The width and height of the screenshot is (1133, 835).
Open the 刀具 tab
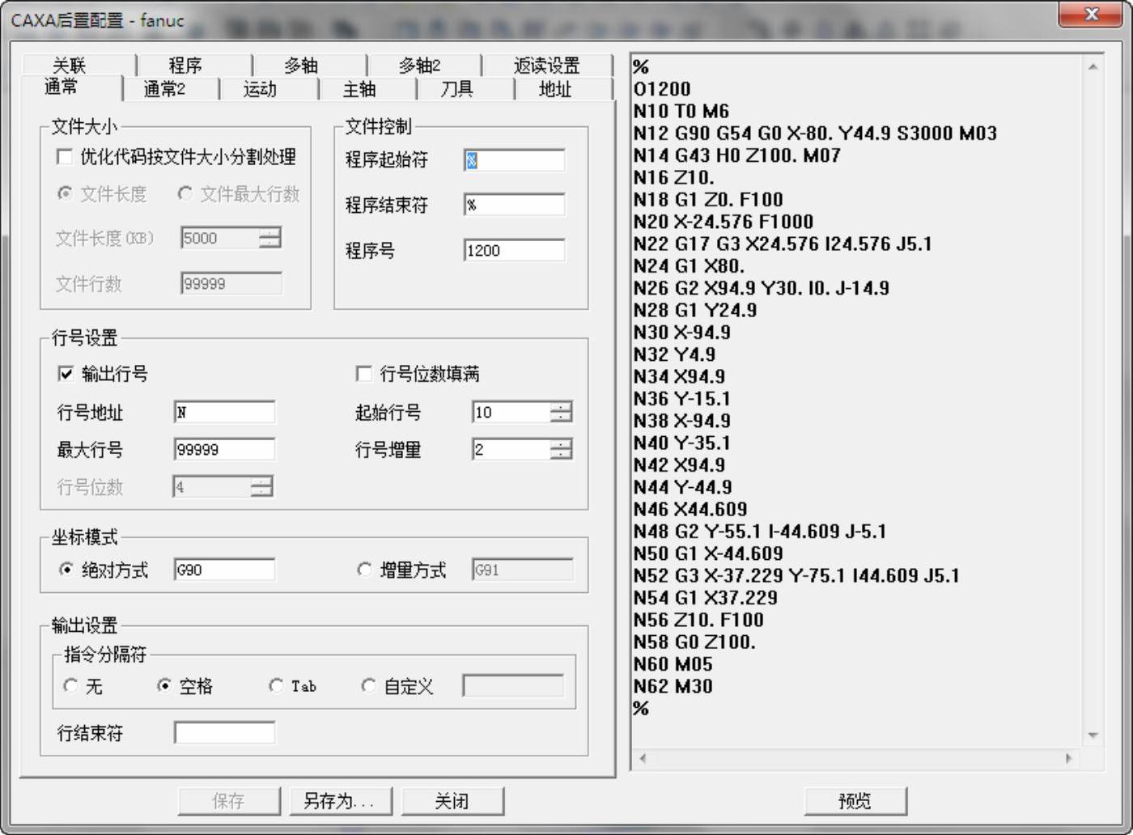point(456,89)
